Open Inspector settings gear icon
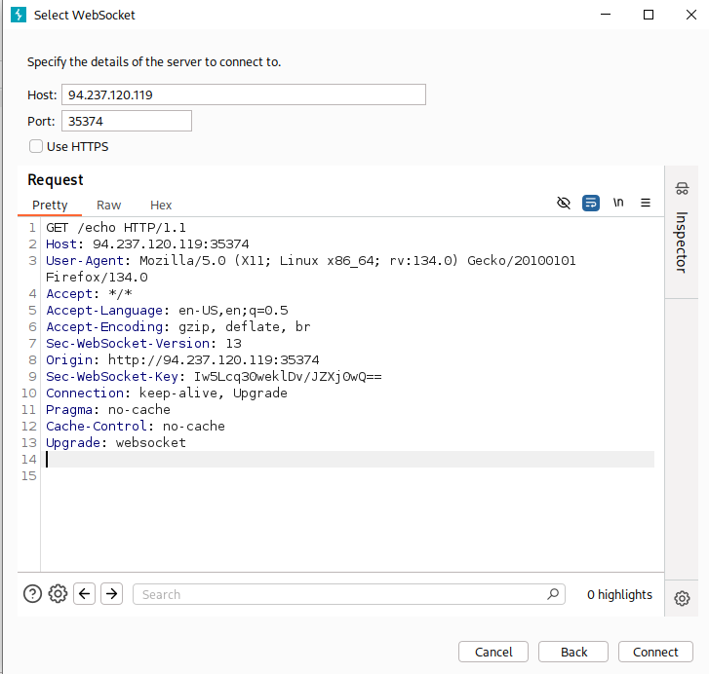 [x=682, y=598]
